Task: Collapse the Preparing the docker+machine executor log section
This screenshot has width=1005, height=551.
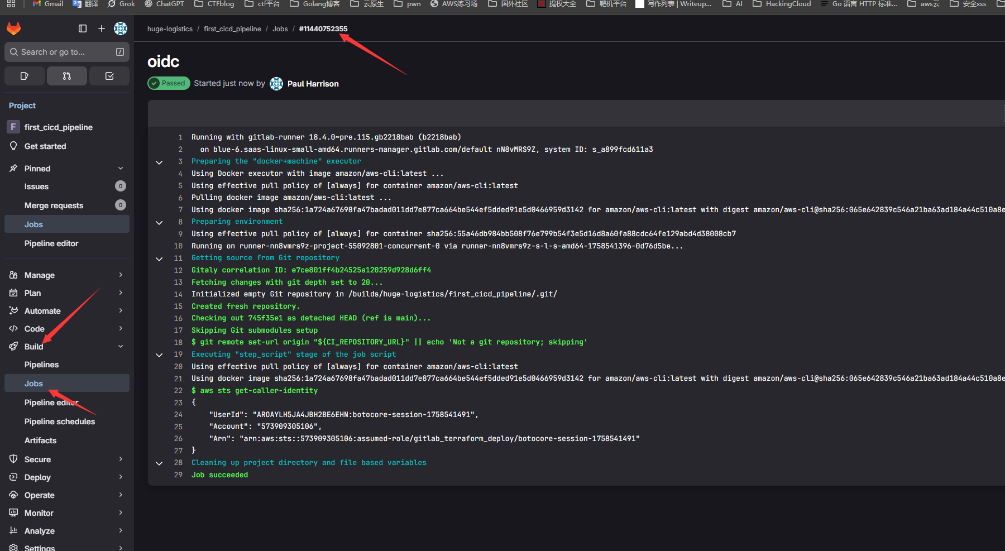Action: (x=159, y=162)
